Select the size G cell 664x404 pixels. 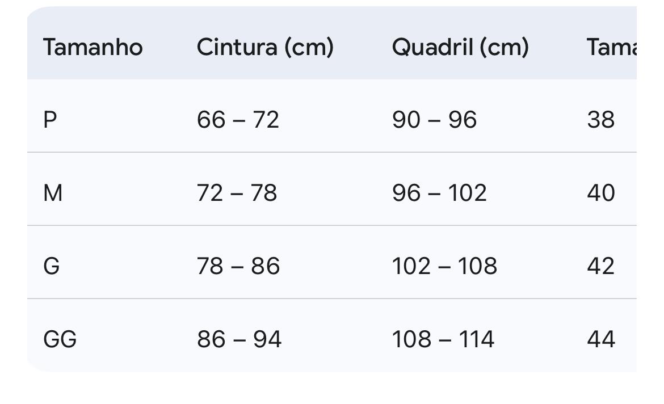pyautogui.click(x=52, y=266)
